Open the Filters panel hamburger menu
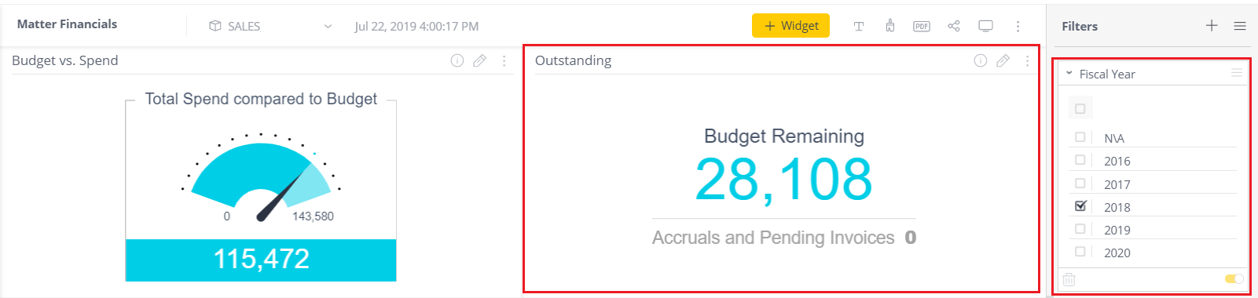This screenshot has height=298, width=1258. point(1240,26)
